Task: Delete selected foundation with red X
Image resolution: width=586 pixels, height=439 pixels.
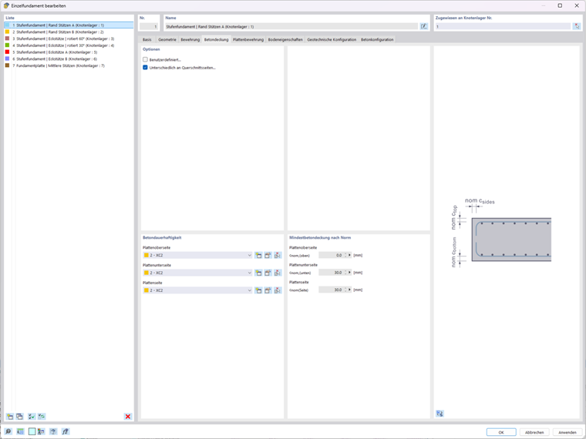Action: coord(128,416)
